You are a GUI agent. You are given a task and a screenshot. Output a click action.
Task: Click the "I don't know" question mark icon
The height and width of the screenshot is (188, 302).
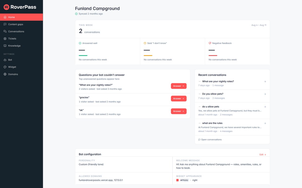[145, 43]
